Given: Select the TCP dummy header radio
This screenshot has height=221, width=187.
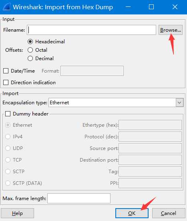Looking at the screenshot, I should pos(8,160).
